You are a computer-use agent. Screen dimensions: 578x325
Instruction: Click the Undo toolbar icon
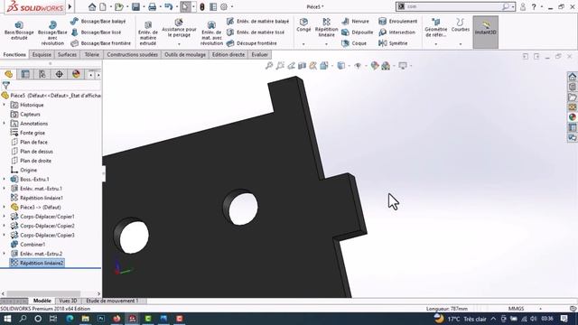click(169, 6)
